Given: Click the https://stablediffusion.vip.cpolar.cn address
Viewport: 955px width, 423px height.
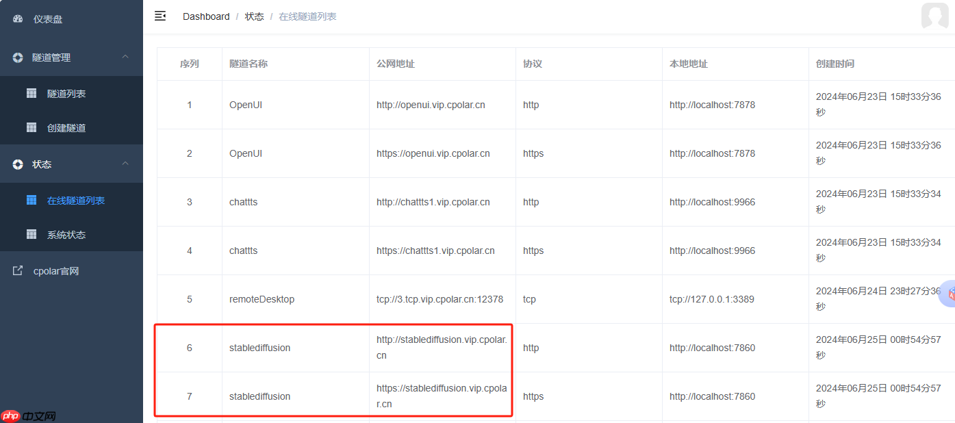Looking at the screenshot, I should click(x=442, y=396).
